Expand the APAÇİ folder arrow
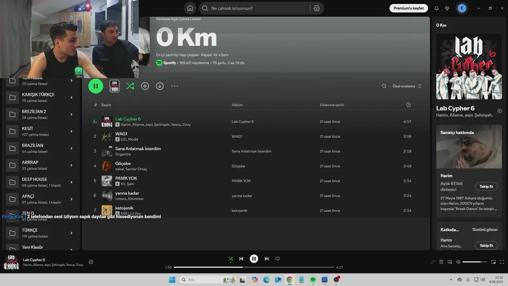The height and width of the screenshot is (286, 508). [x=71, y=199]
